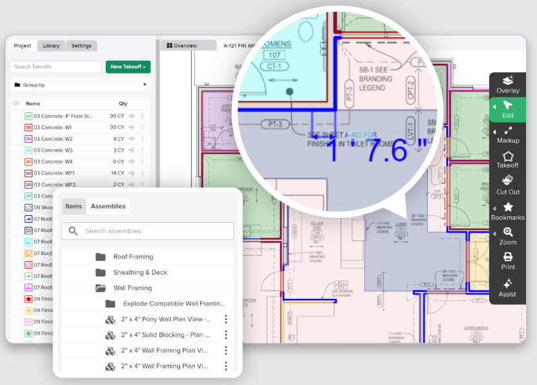
Task: Click the 3D icon for 03 Concrete: W3
Action: point(28,150)
